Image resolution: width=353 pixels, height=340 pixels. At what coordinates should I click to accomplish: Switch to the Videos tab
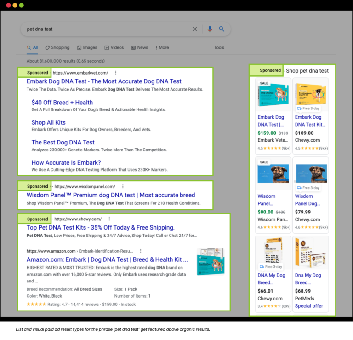click(114, 47)
